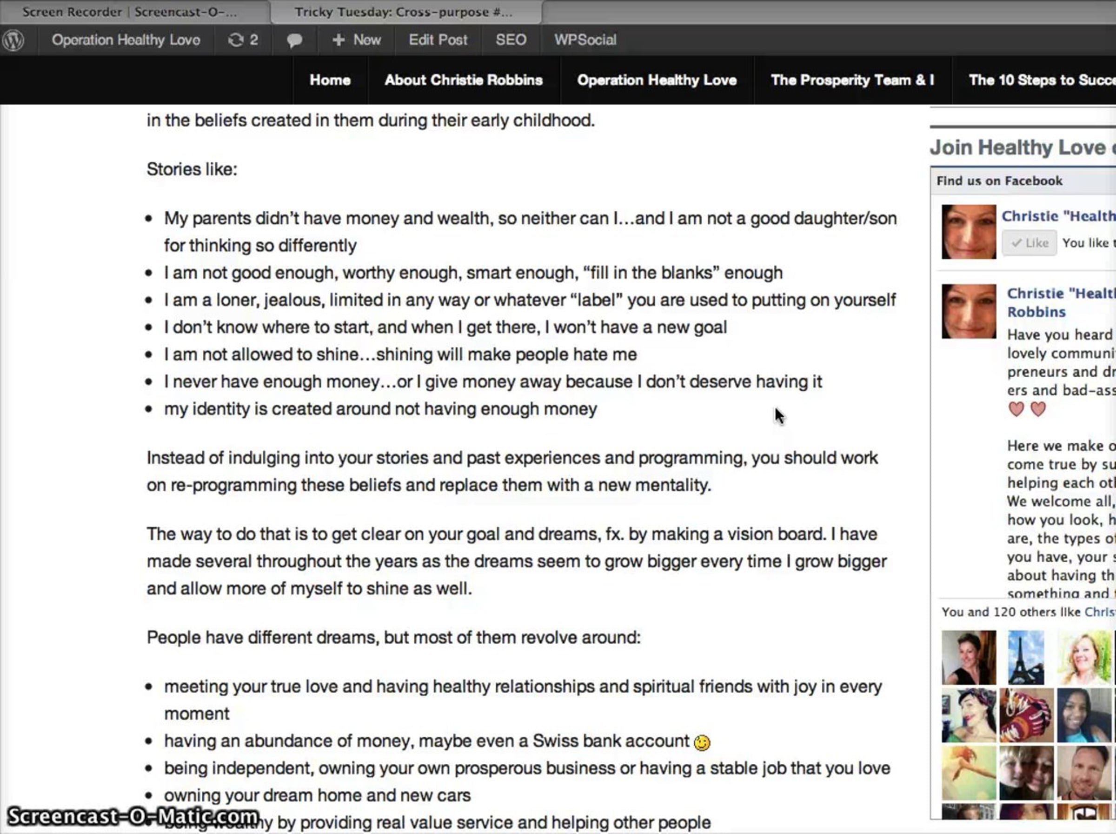Open The Prosperity Team & I page
Viewport: 1116px width, 834px height.
852,80
